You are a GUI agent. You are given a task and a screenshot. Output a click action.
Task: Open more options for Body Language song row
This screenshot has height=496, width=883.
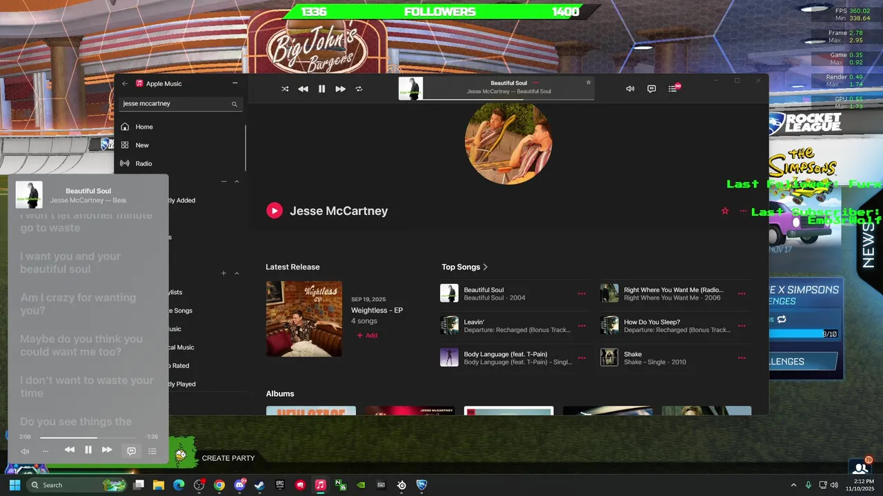(582, 358)
